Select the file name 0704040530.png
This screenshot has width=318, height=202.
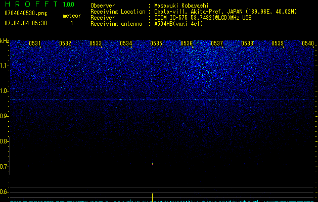26,13
